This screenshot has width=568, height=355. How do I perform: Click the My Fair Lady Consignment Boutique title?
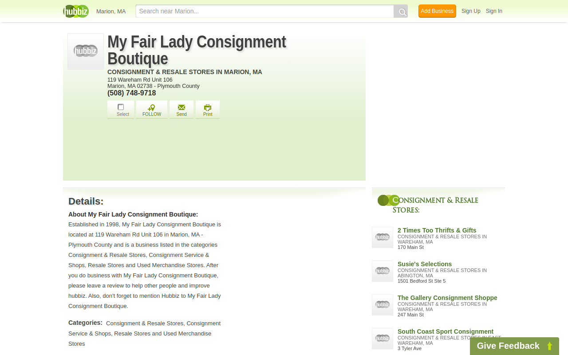tap(197, 50)
